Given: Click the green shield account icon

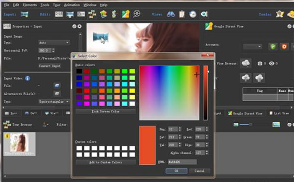Looking at the screenshot, I should [273, 46].
